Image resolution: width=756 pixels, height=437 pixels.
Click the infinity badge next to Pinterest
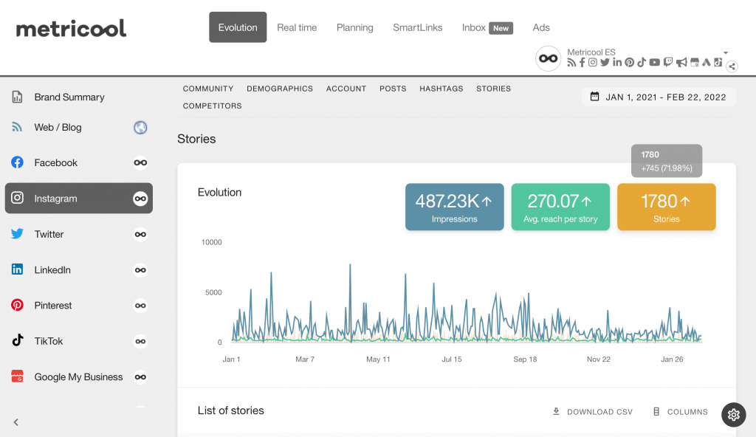coord(140,306)
